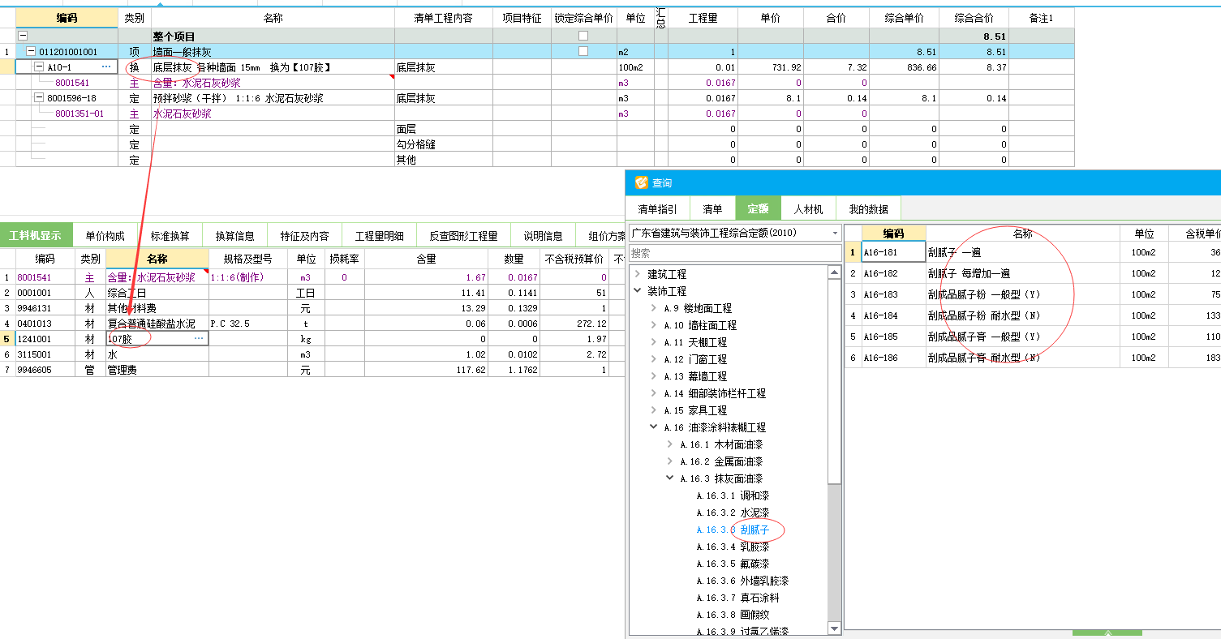The image size is (1221, 639).
Task: Select the A.16.3.2 水泥漆 tree item
Action: [x=733, y=512]
